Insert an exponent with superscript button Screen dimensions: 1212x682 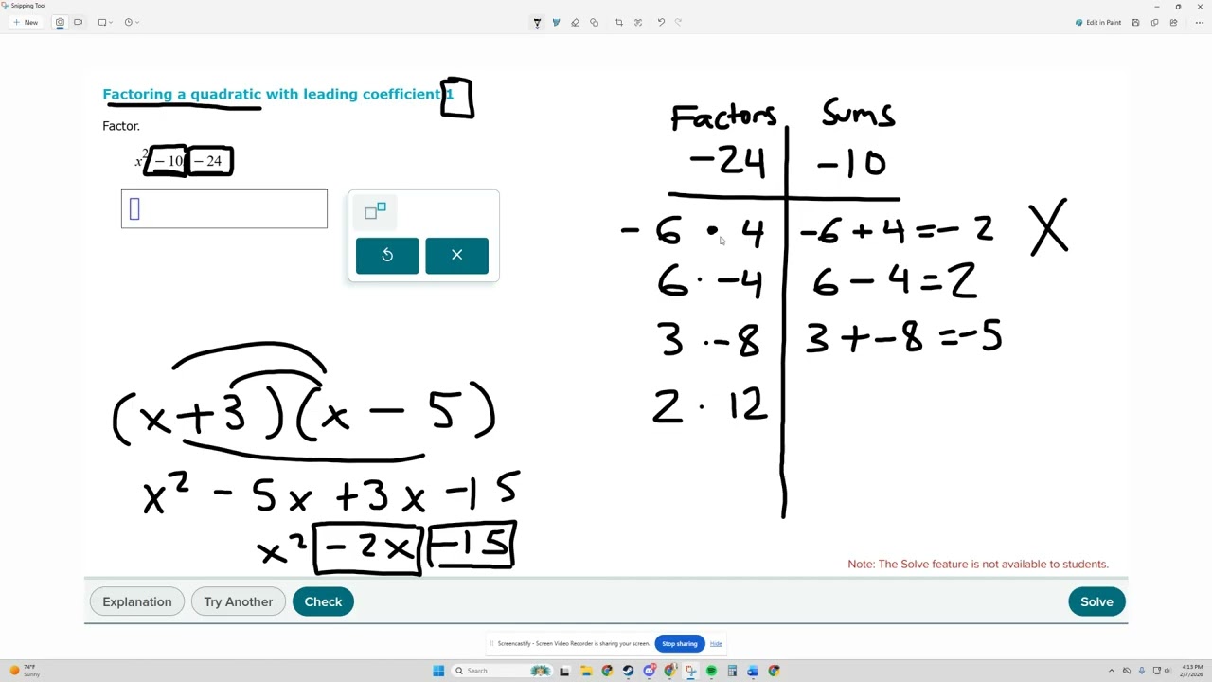[x=375, y=210]
